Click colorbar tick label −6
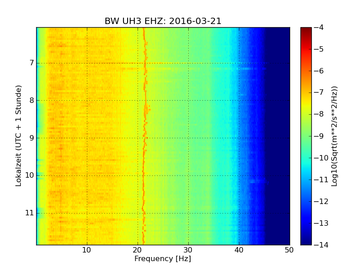 319,71
